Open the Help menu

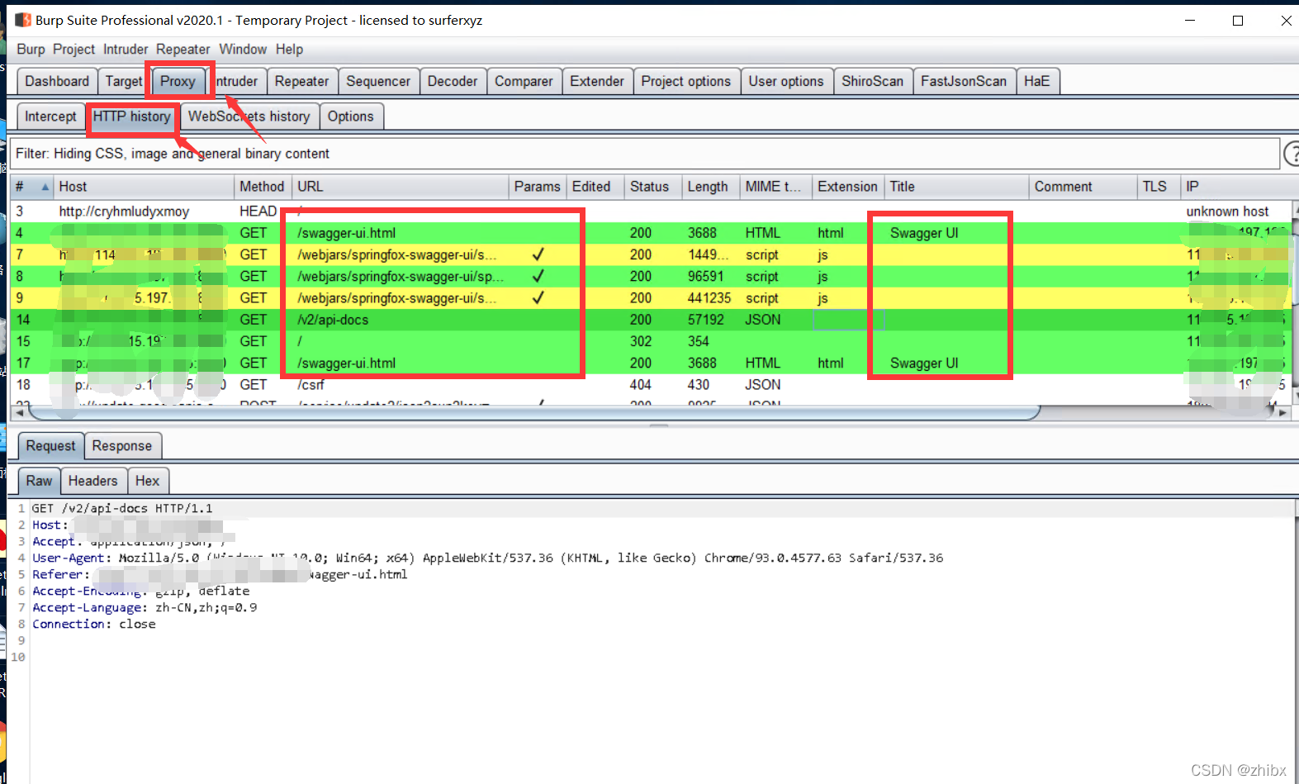[289, 50]
